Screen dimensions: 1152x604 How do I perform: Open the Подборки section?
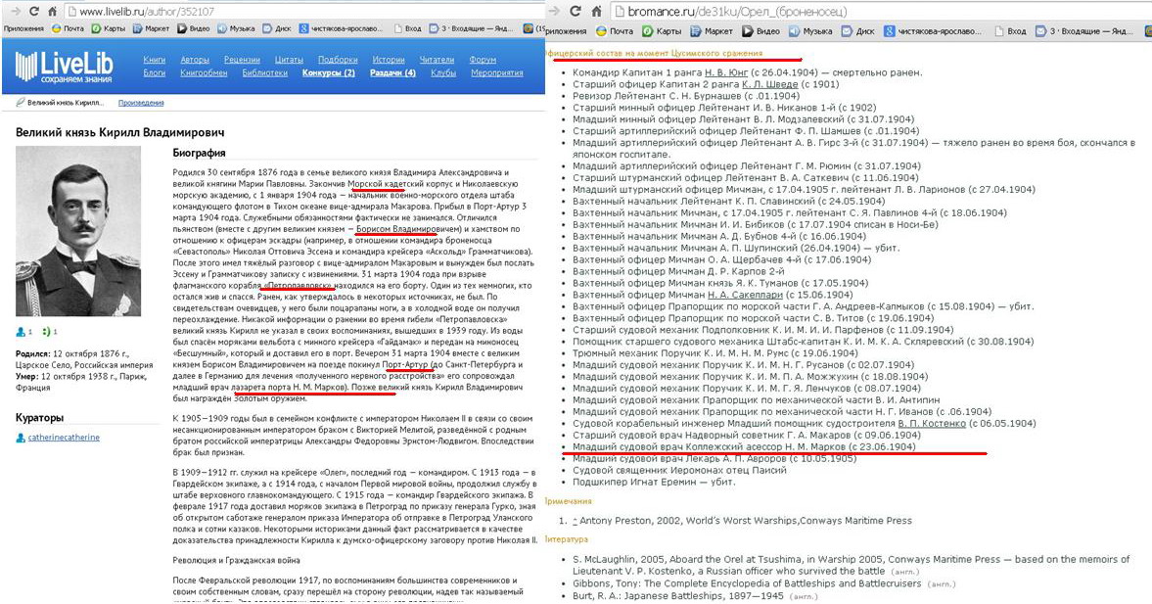[338, 60]
